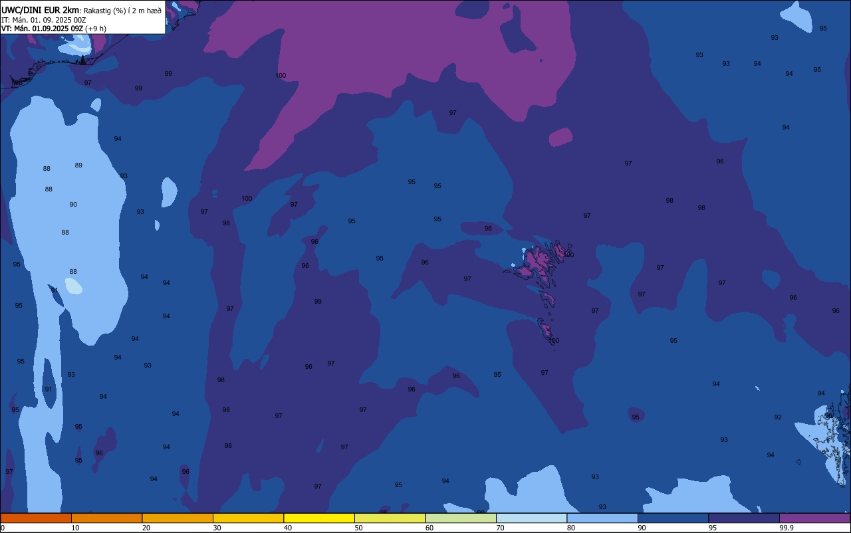Image resolution: width=851 pixels, height=533 pixels.
Task: Click the legend tick label '40'
Action: click(x=288, y=528)
